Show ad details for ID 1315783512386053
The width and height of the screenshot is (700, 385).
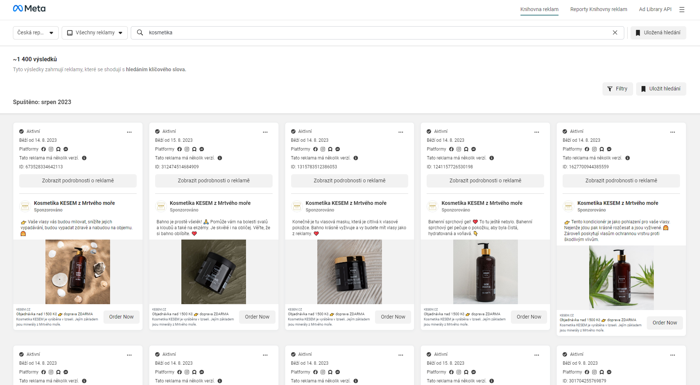349,181
